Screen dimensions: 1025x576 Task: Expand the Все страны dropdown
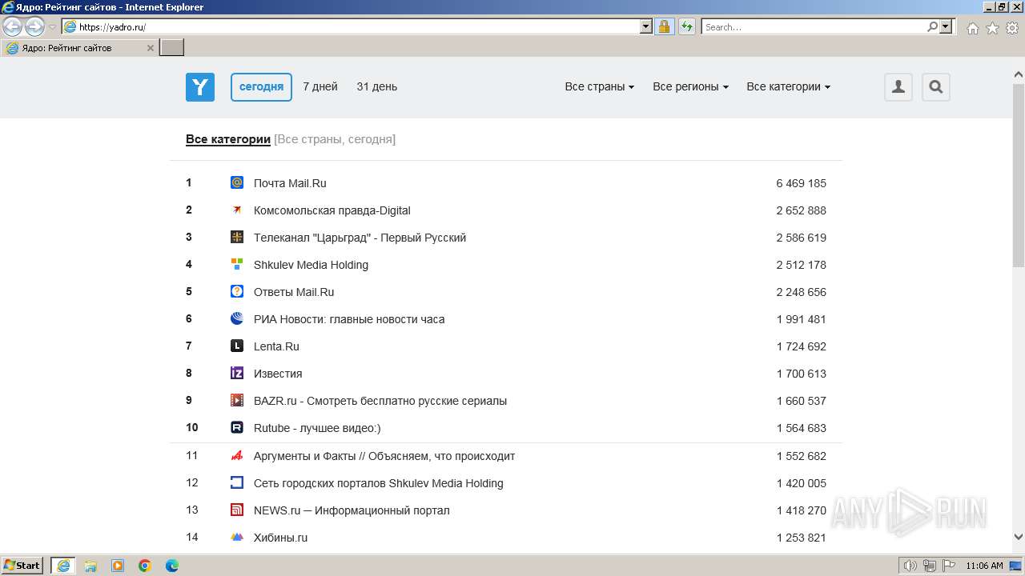pyautogui.click(x=600, y=86)
